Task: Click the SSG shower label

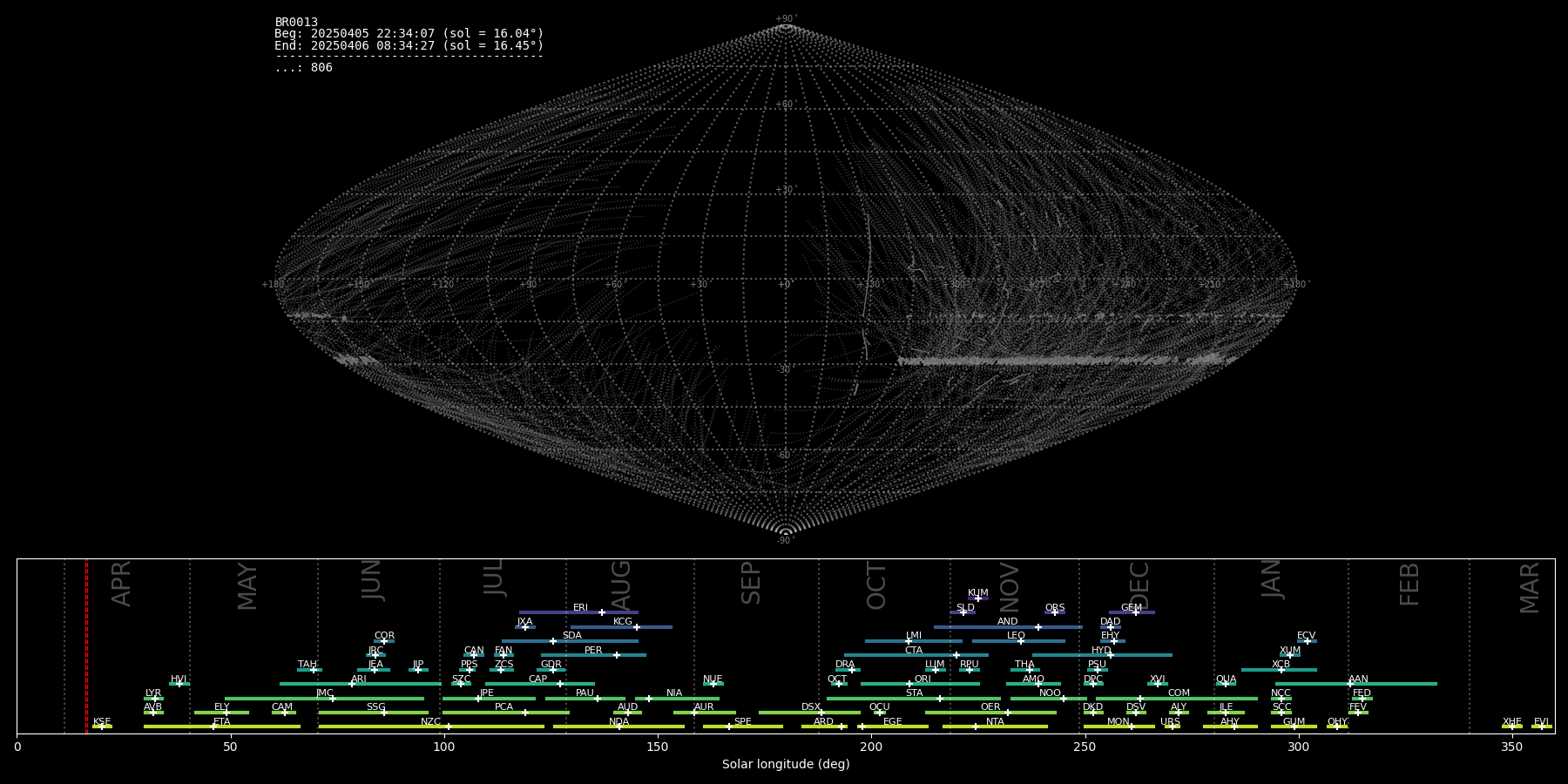Action: pyautogui.click(x=375, y=707)
